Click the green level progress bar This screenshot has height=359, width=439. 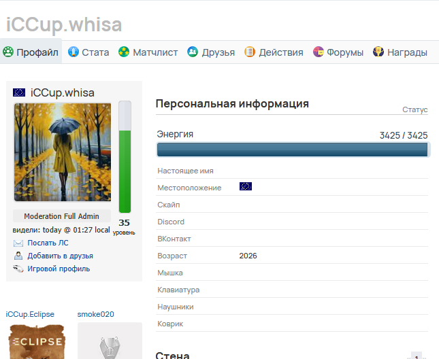click(x=125, y=157)
